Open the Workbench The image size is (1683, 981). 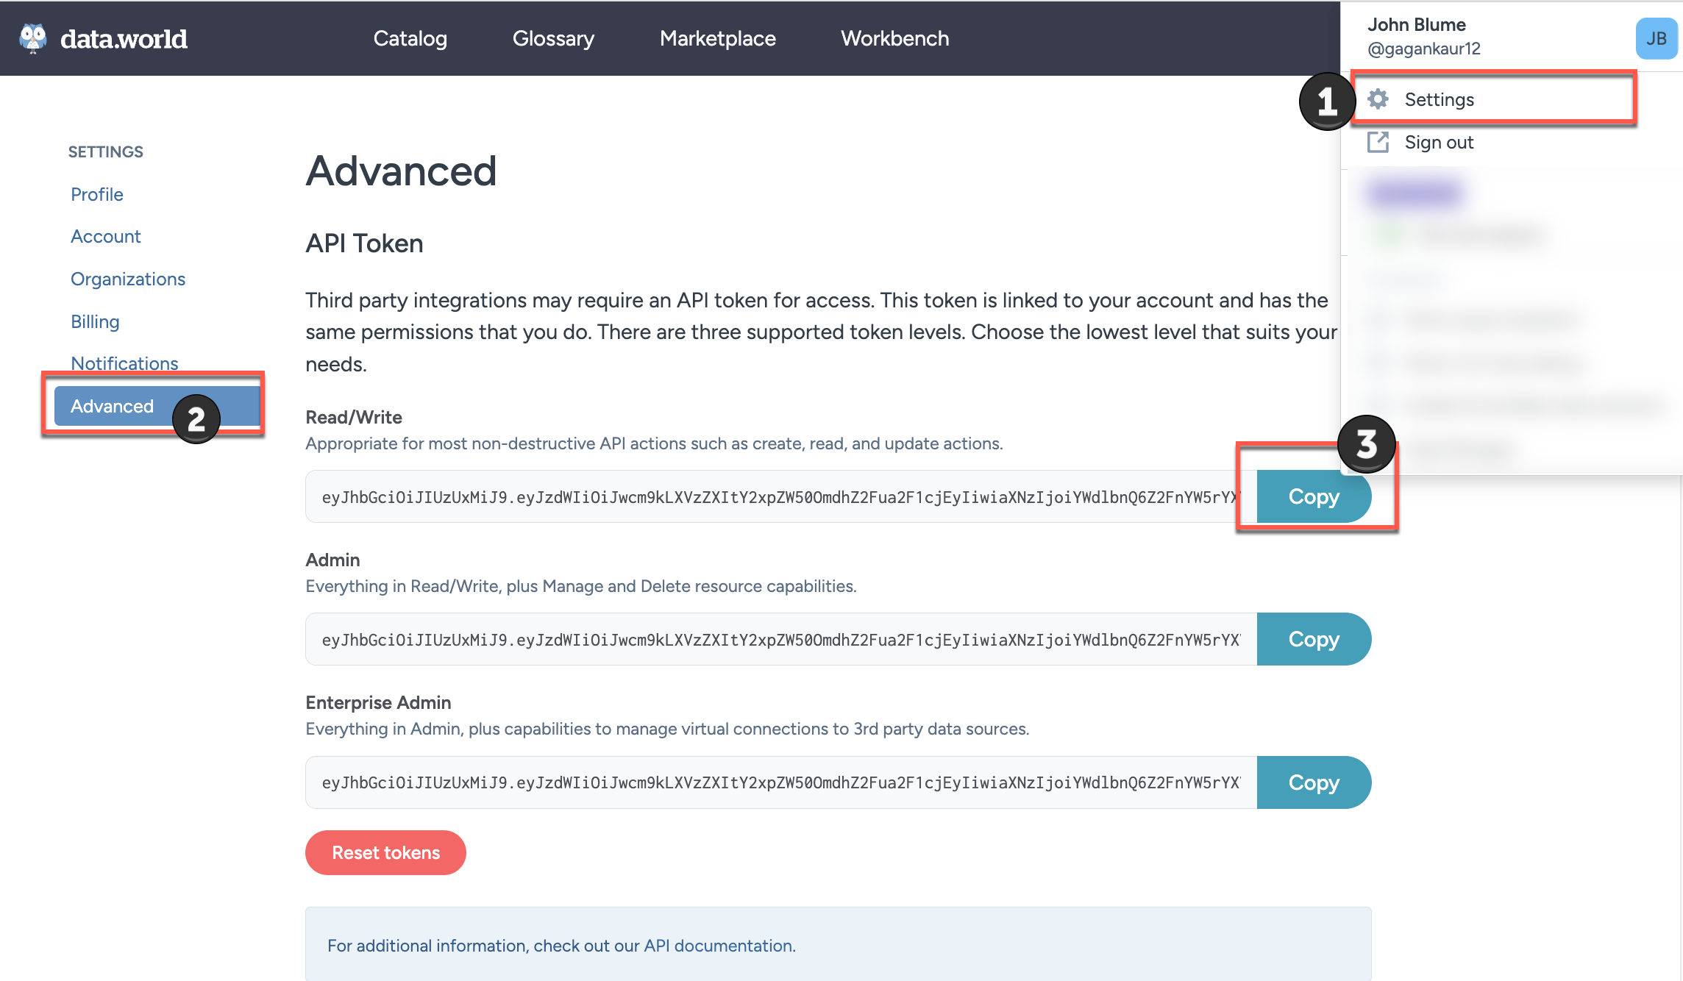[x=894, y=38]
